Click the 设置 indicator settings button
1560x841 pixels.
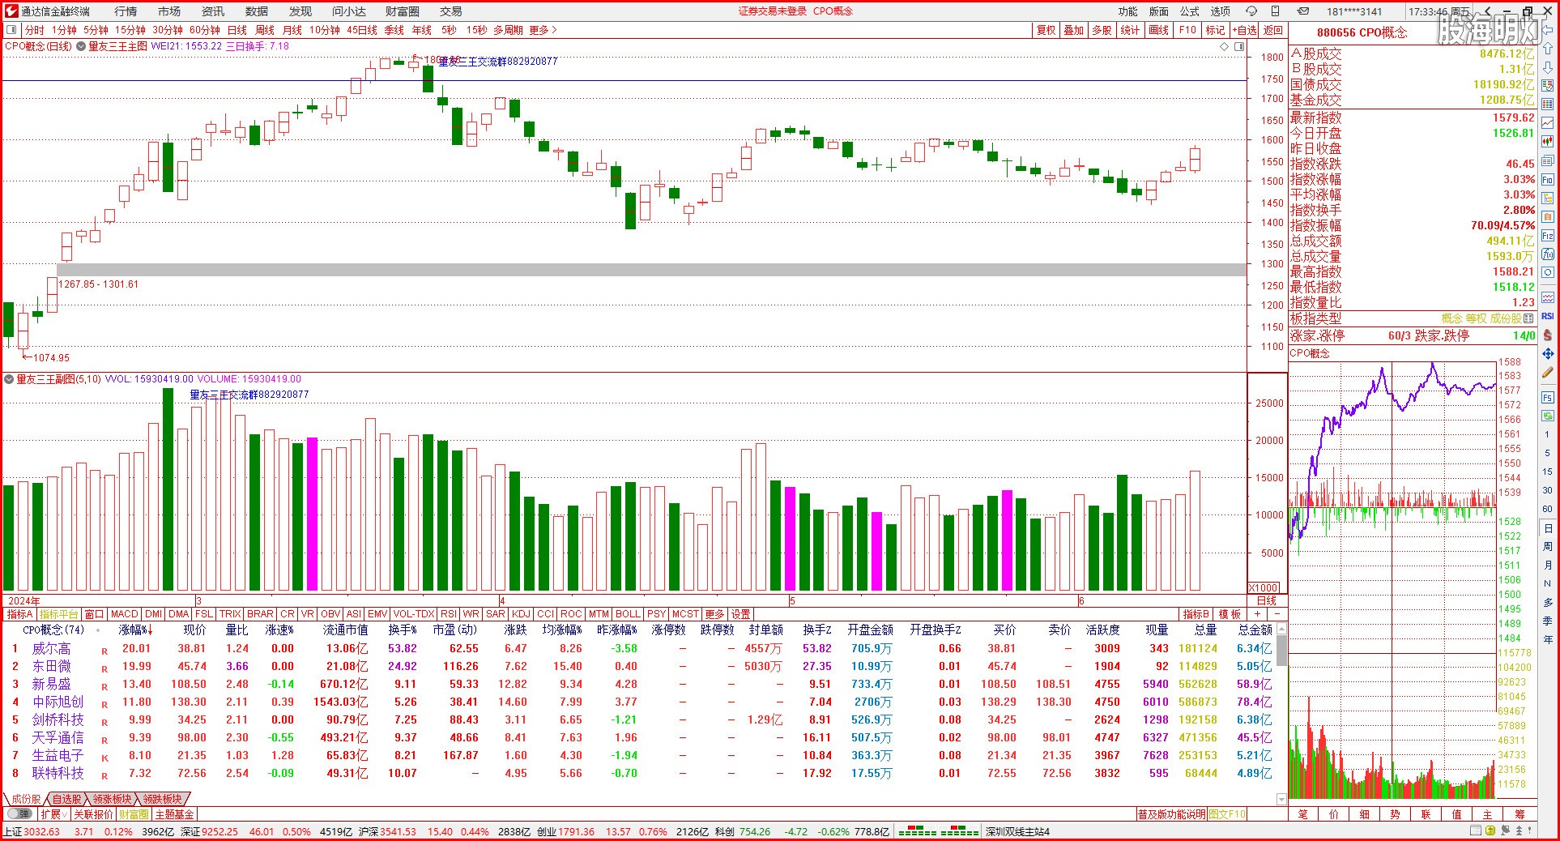tap(741, 614)
